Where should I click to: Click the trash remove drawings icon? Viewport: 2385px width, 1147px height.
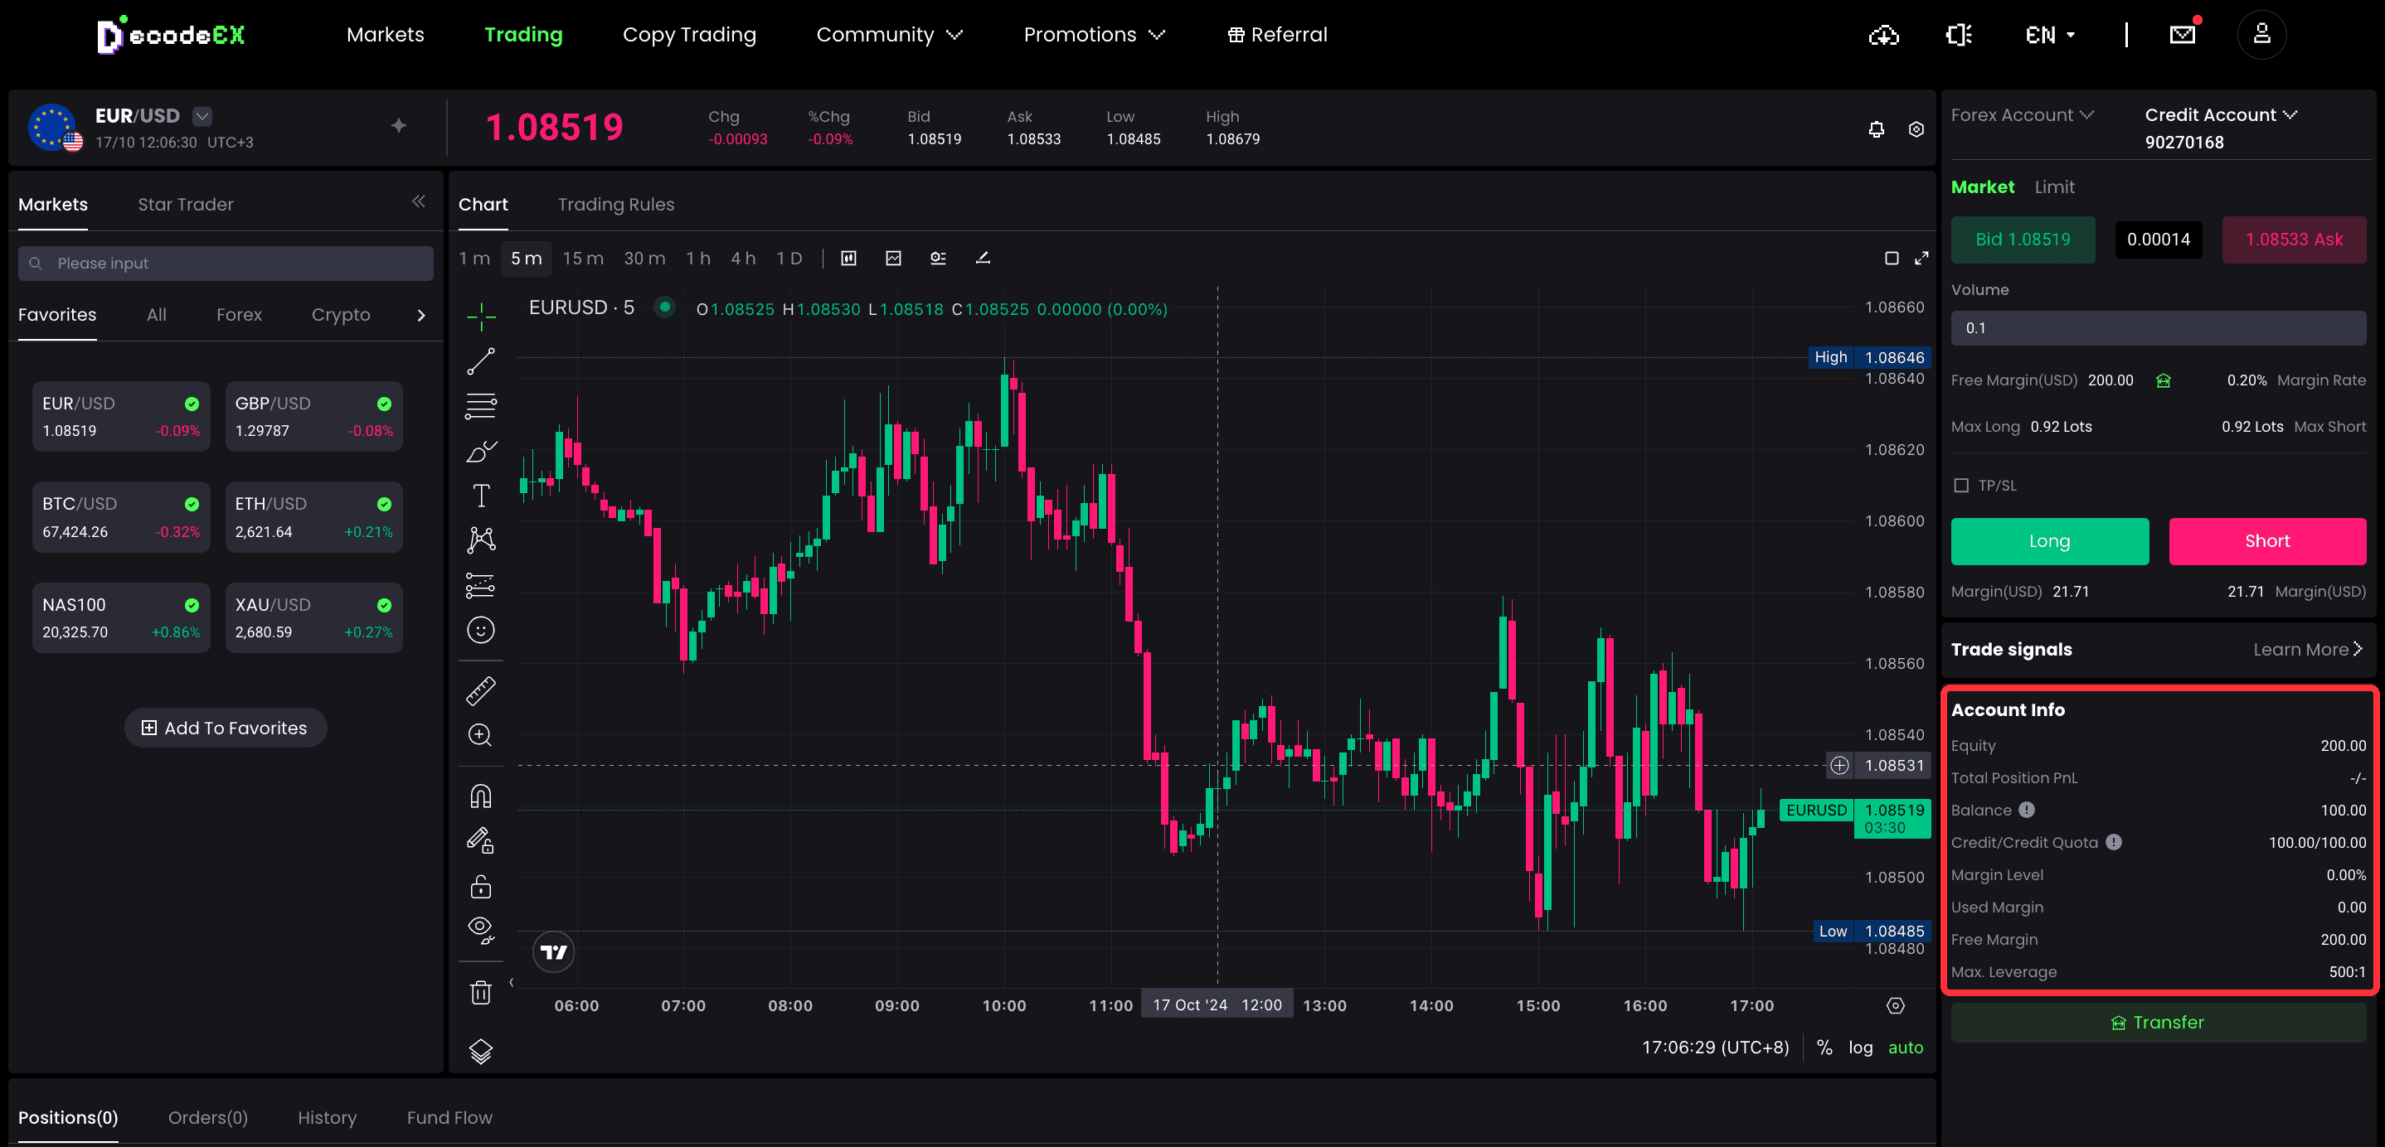point(480,993)
